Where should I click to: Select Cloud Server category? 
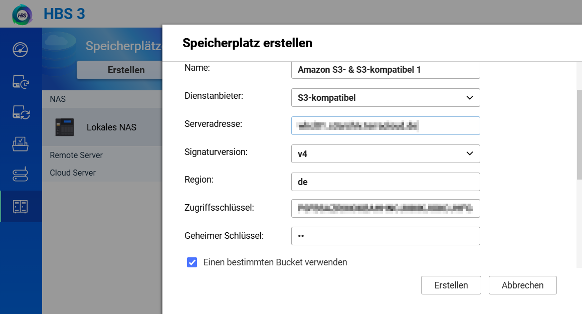[x=73, y=173]
